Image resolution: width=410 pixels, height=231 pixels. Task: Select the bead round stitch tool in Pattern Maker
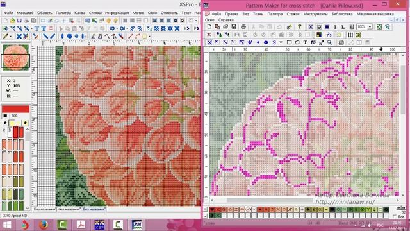pyautogui.click(x=266, y=42)
